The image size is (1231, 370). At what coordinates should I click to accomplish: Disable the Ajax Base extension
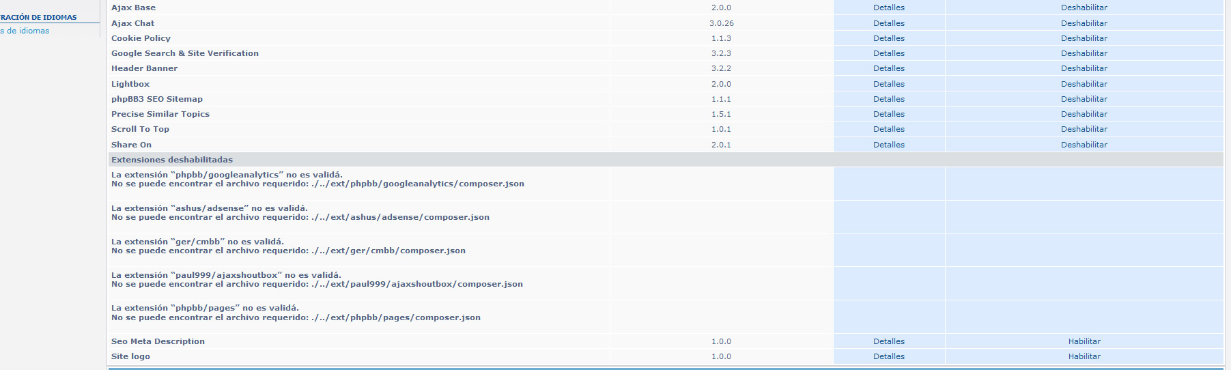click(x=1084, y=8)
